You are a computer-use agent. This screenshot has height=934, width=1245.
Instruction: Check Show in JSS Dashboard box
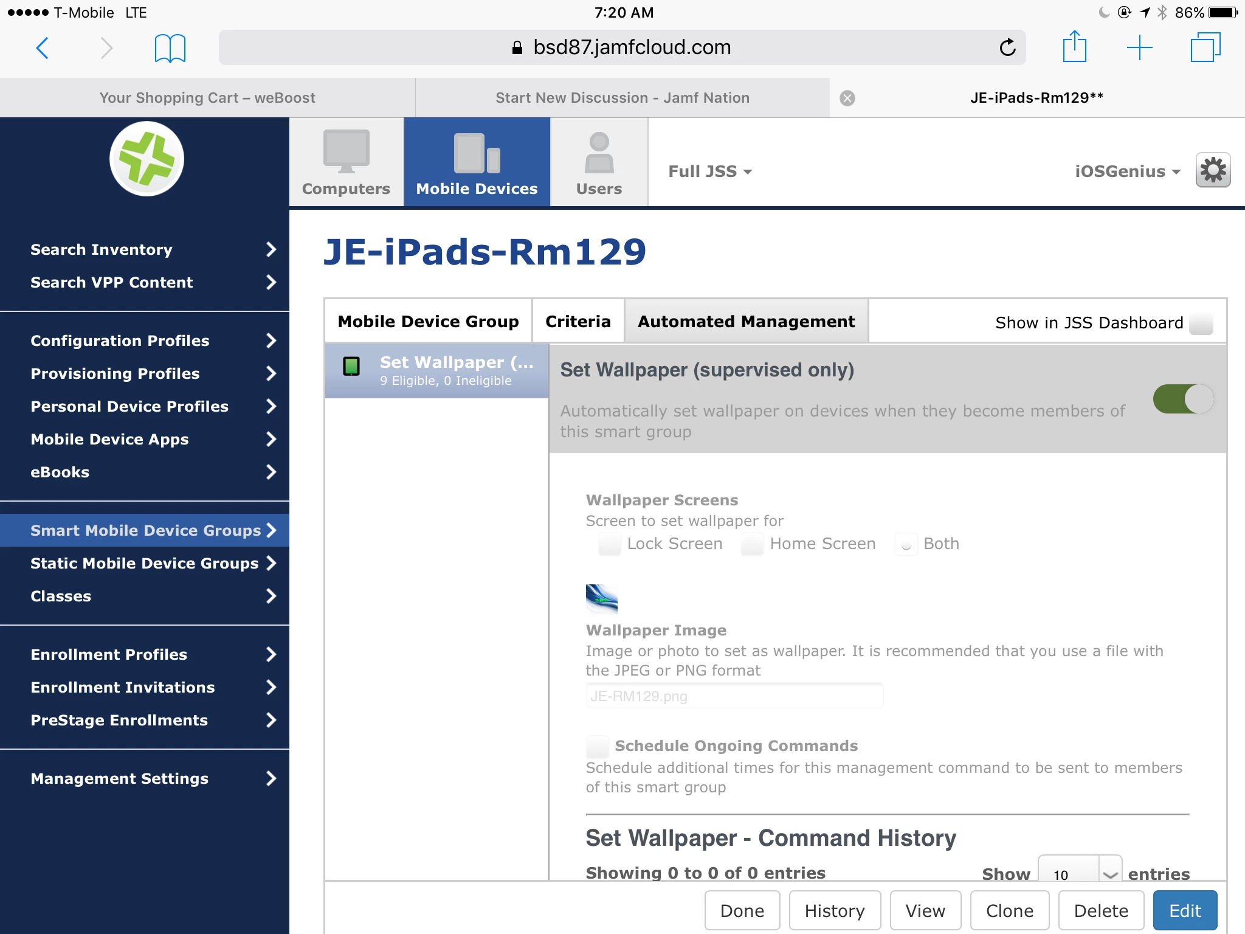[x=1201, y=323]
